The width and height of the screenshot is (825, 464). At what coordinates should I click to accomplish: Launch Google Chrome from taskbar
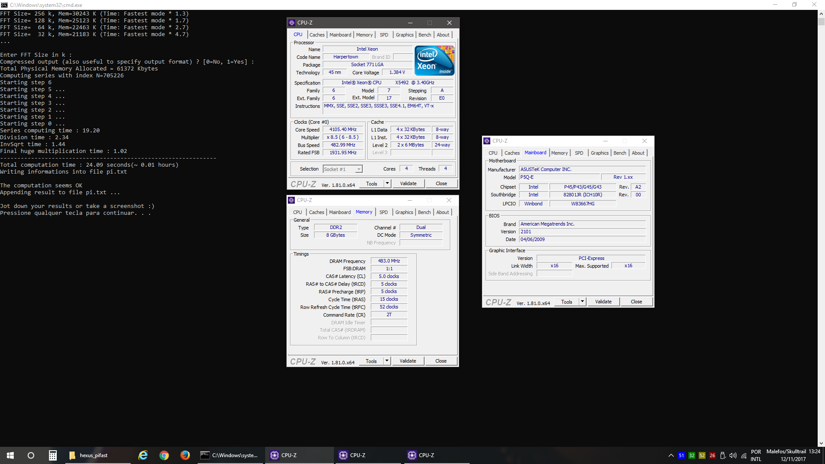[164, 455]
